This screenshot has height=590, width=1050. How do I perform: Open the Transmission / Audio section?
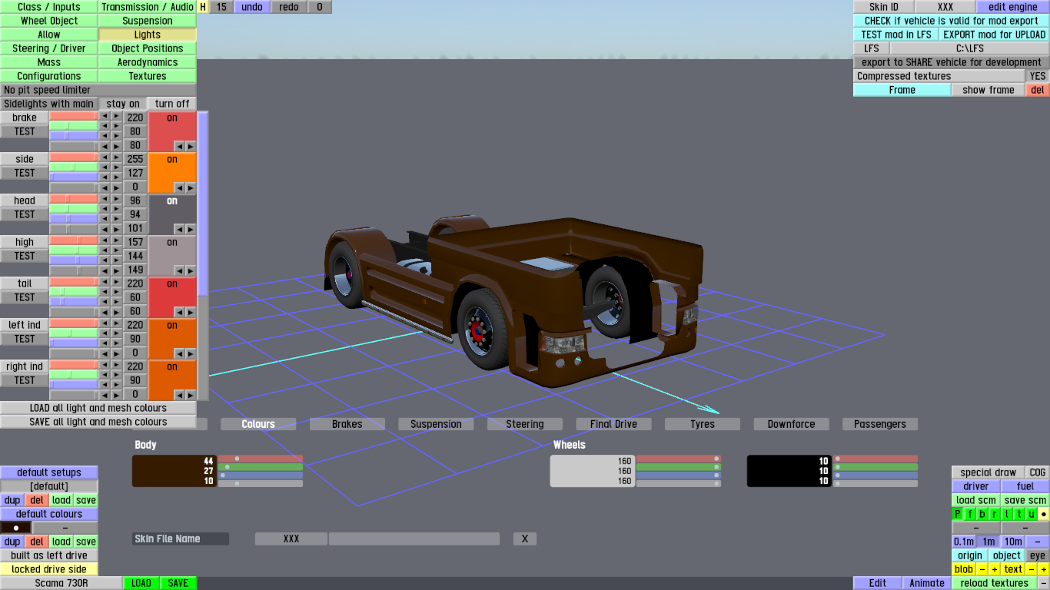click(x=148, y=7)
